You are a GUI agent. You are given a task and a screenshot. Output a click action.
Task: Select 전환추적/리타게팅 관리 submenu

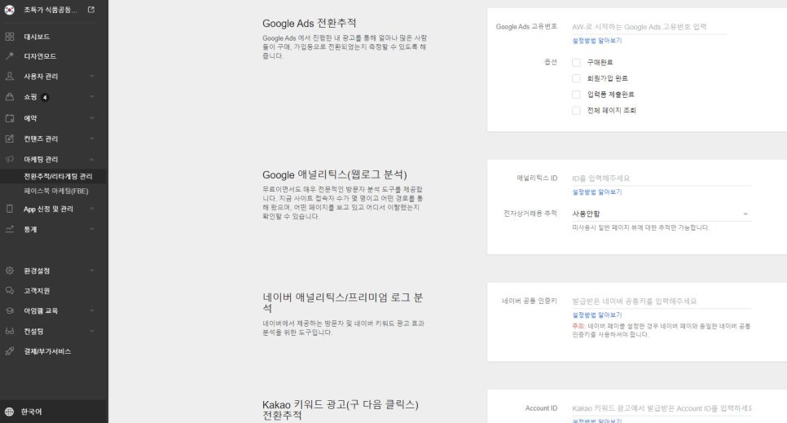(x=58, y=176)
